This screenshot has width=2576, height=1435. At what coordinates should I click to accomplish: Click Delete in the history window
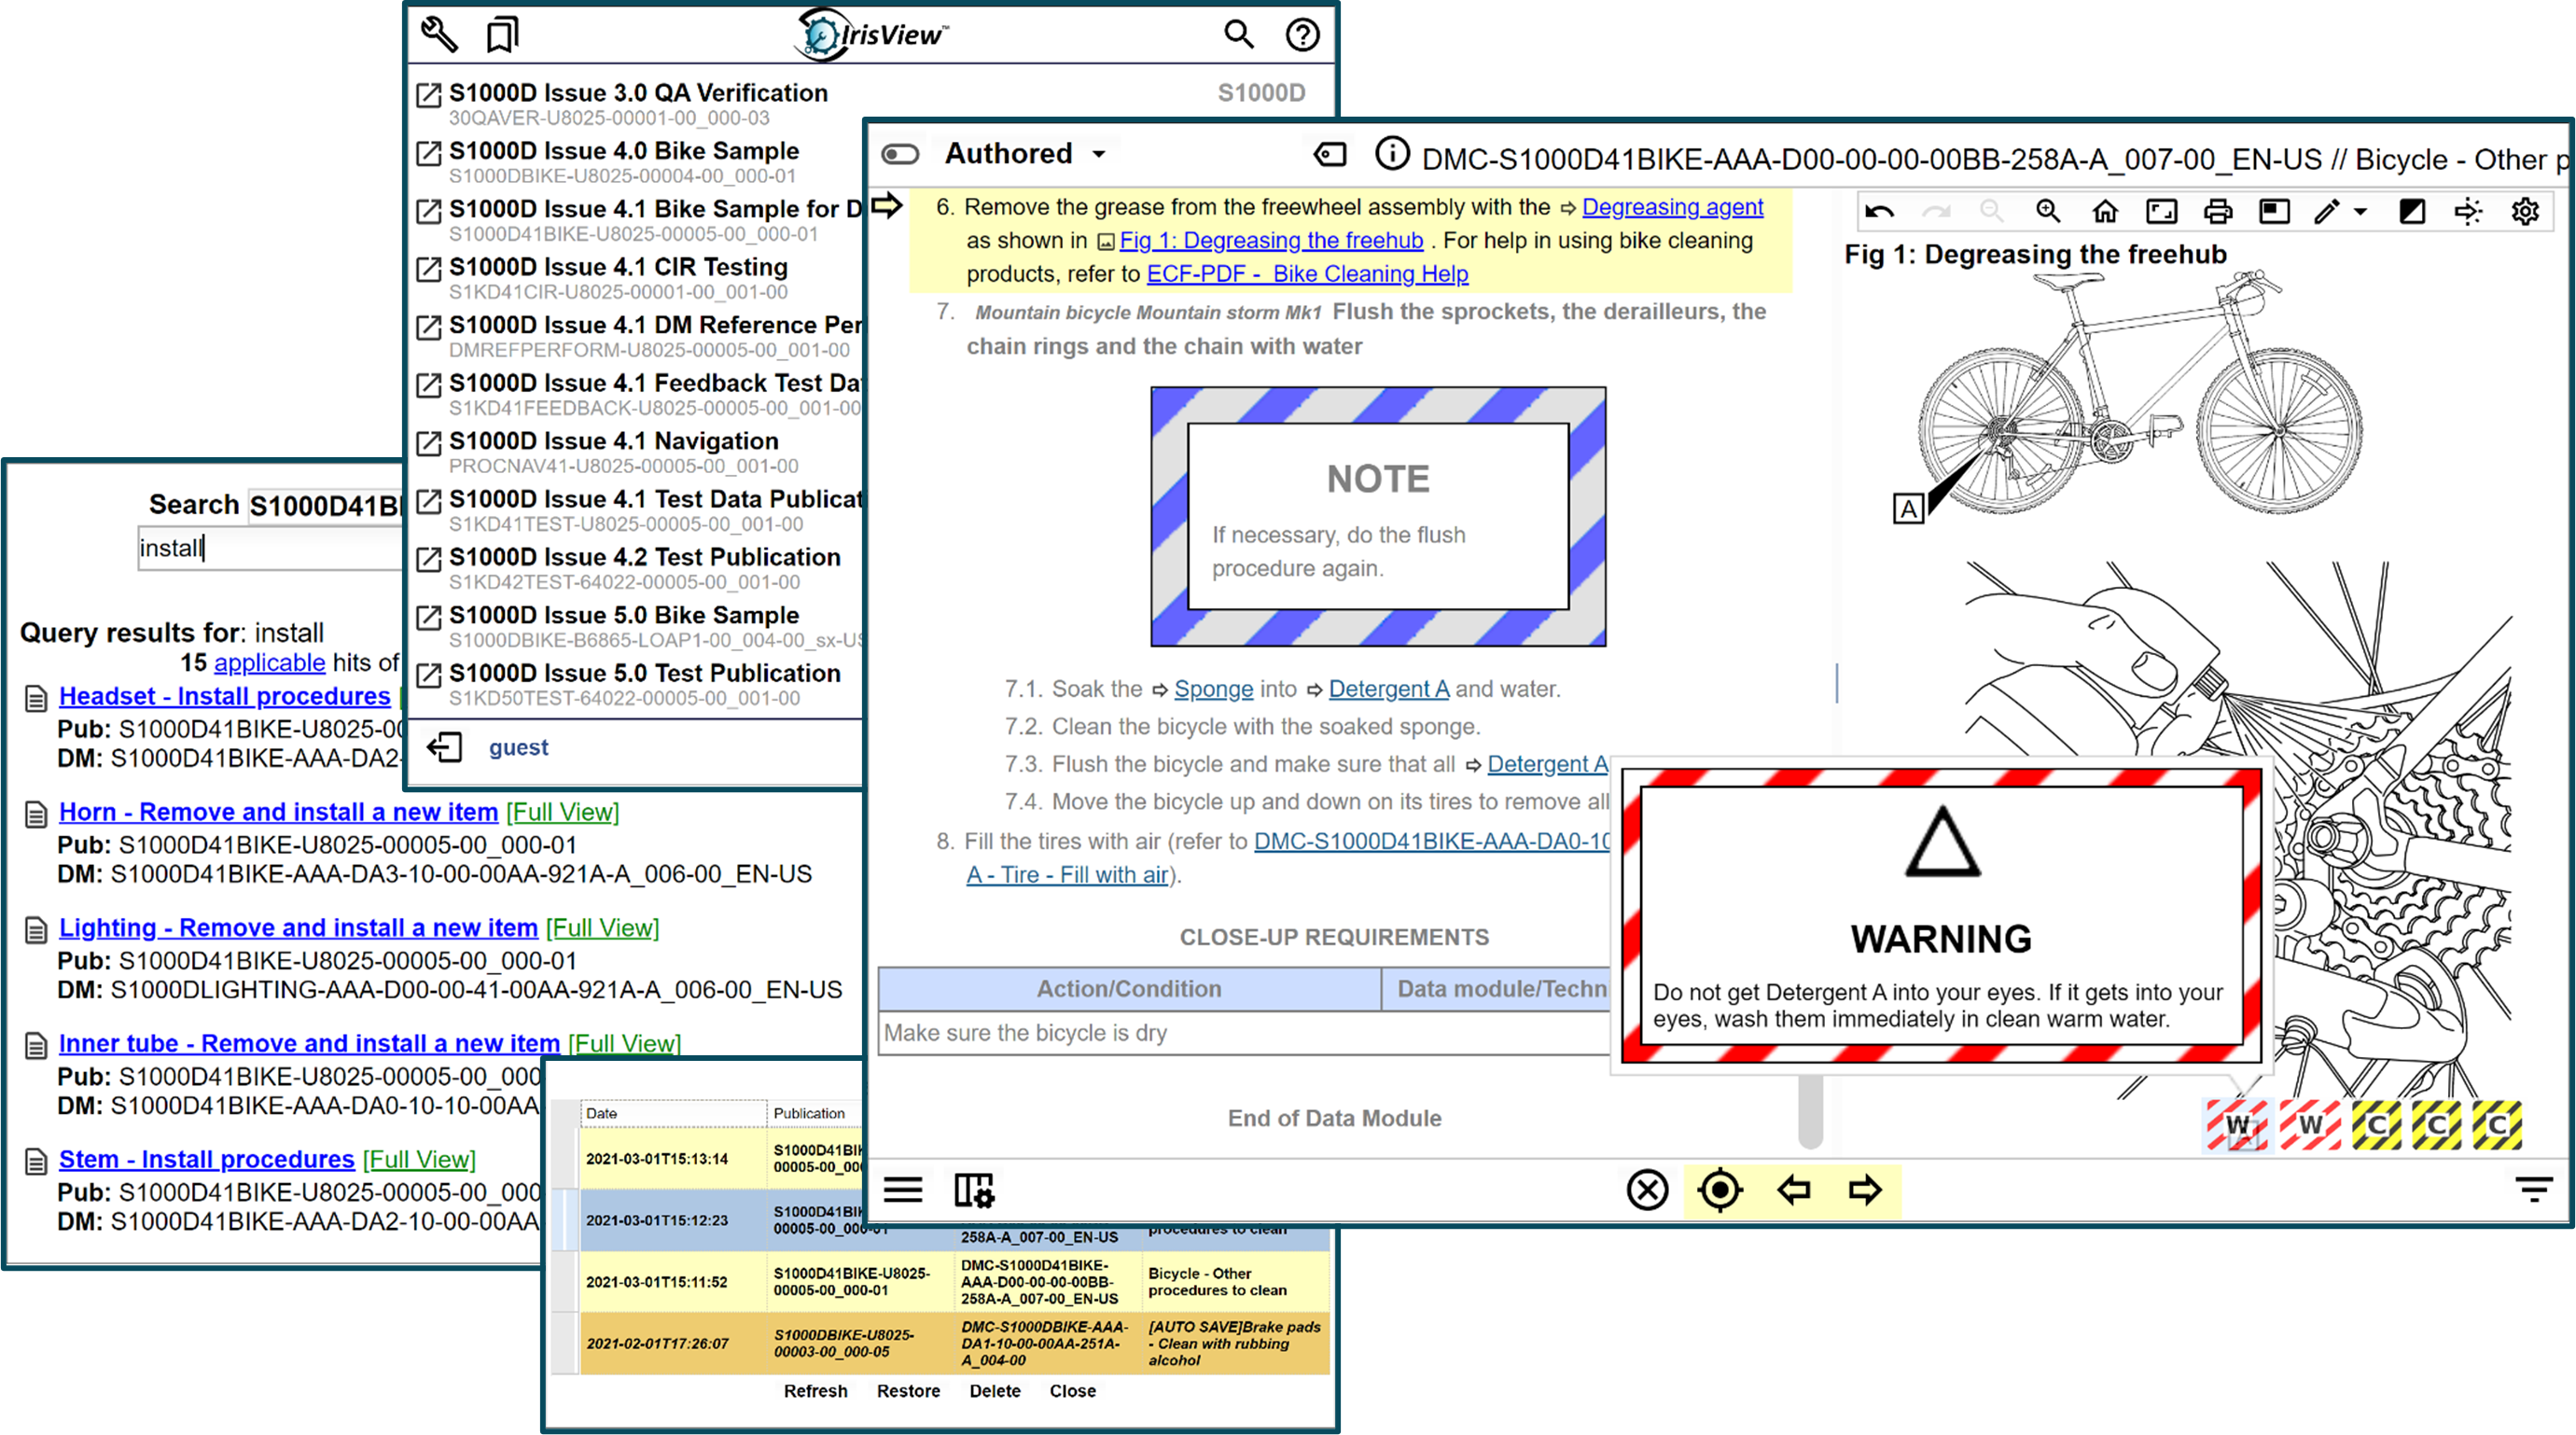995,1391
